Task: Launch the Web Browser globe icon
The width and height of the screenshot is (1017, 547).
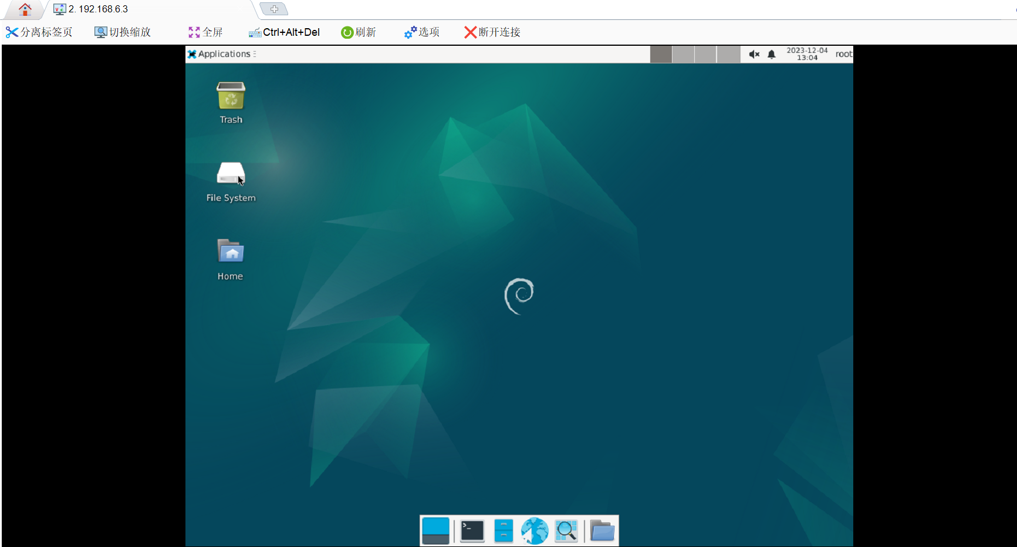Action: (x=535, y=531)
